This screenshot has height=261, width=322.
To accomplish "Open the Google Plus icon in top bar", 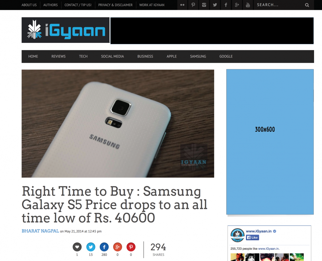I will coord(237,5).
